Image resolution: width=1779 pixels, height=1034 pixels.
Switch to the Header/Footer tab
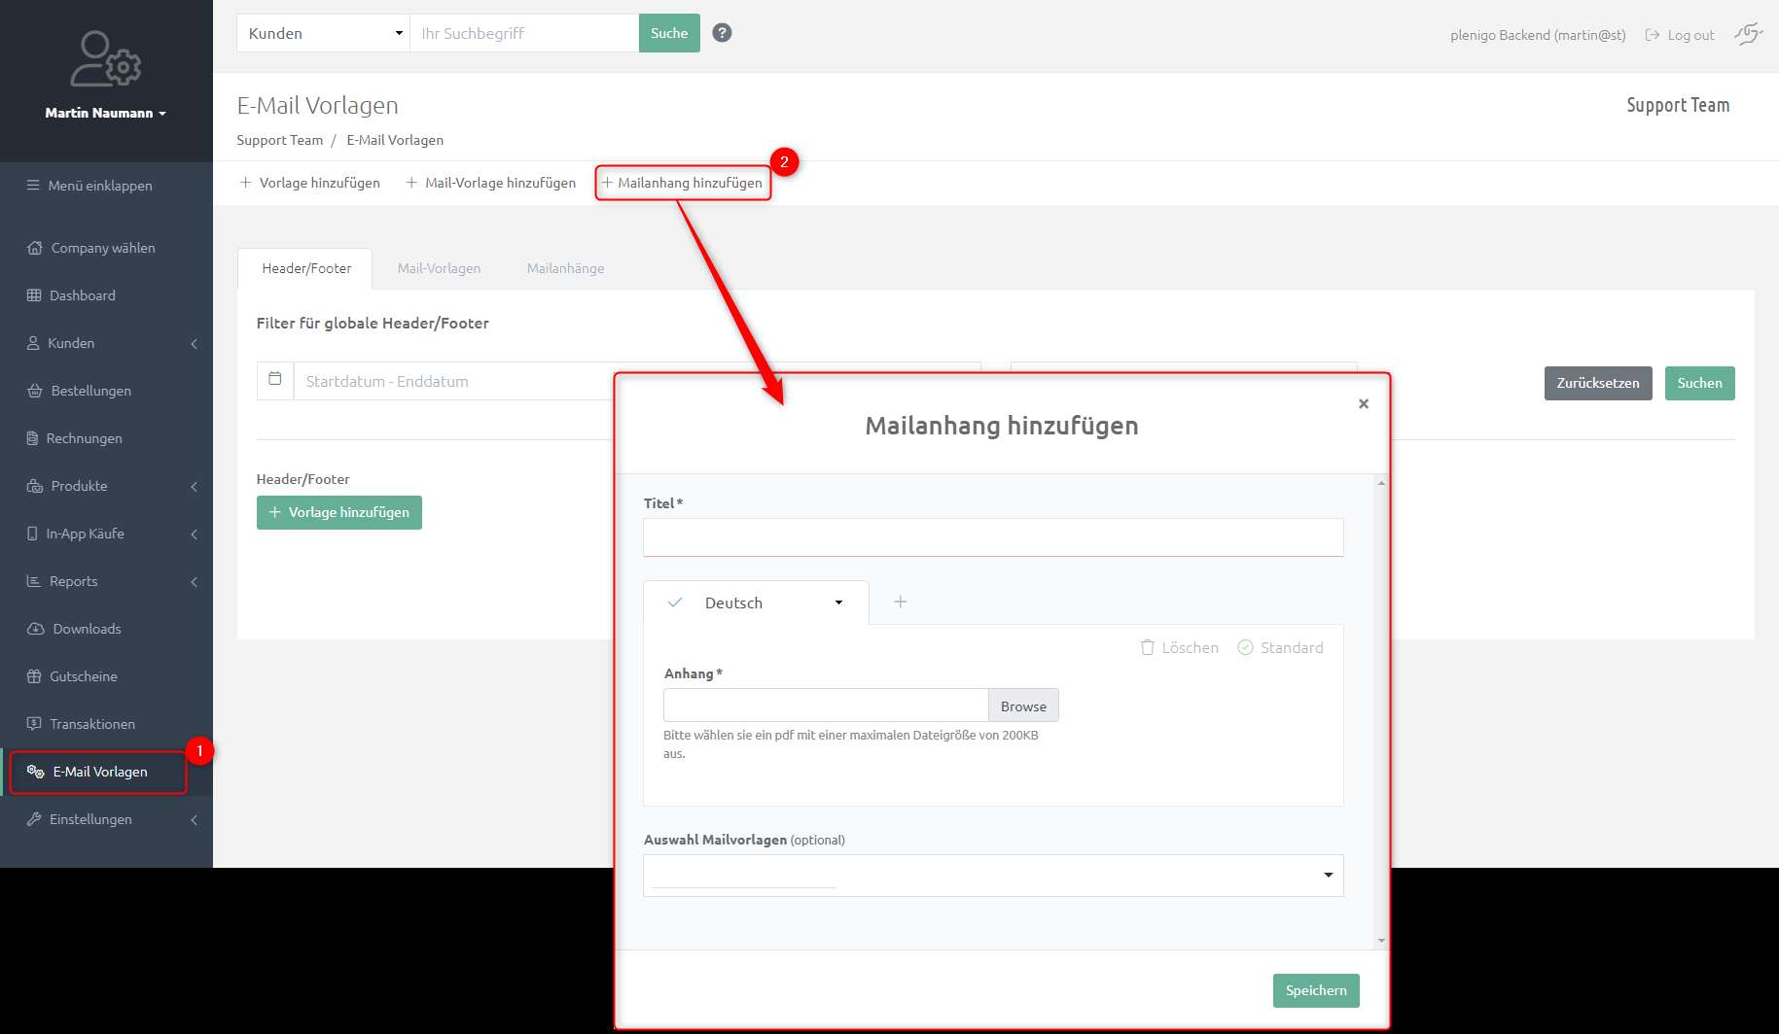pos(305,268)
